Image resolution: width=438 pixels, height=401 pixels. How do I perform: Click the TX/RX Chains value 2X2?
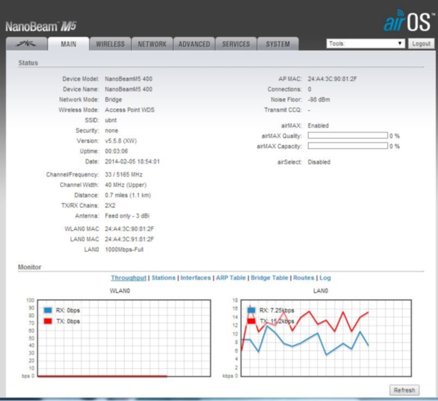point(110,206)
